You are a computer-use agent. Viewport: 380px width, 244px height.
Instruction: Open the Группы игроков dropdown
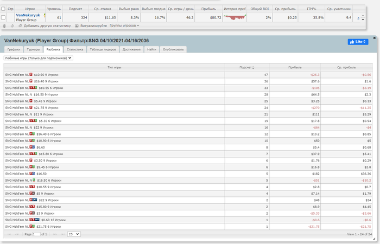[x=124, y=25]
